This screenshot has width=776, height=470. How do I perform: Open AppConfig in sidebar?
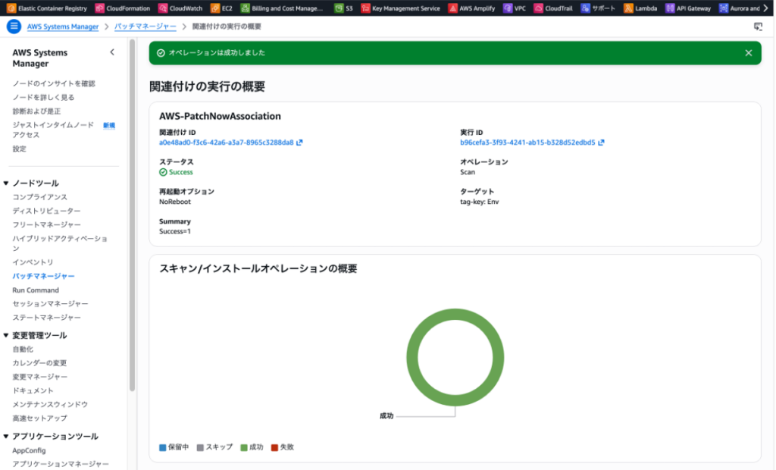[x=29, y=451]
